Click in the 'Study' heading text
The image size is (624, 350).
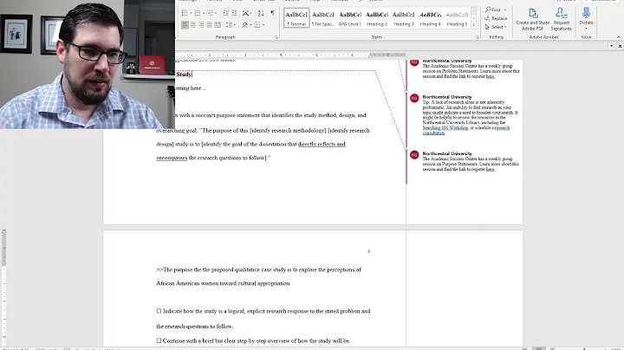[184, 75]
